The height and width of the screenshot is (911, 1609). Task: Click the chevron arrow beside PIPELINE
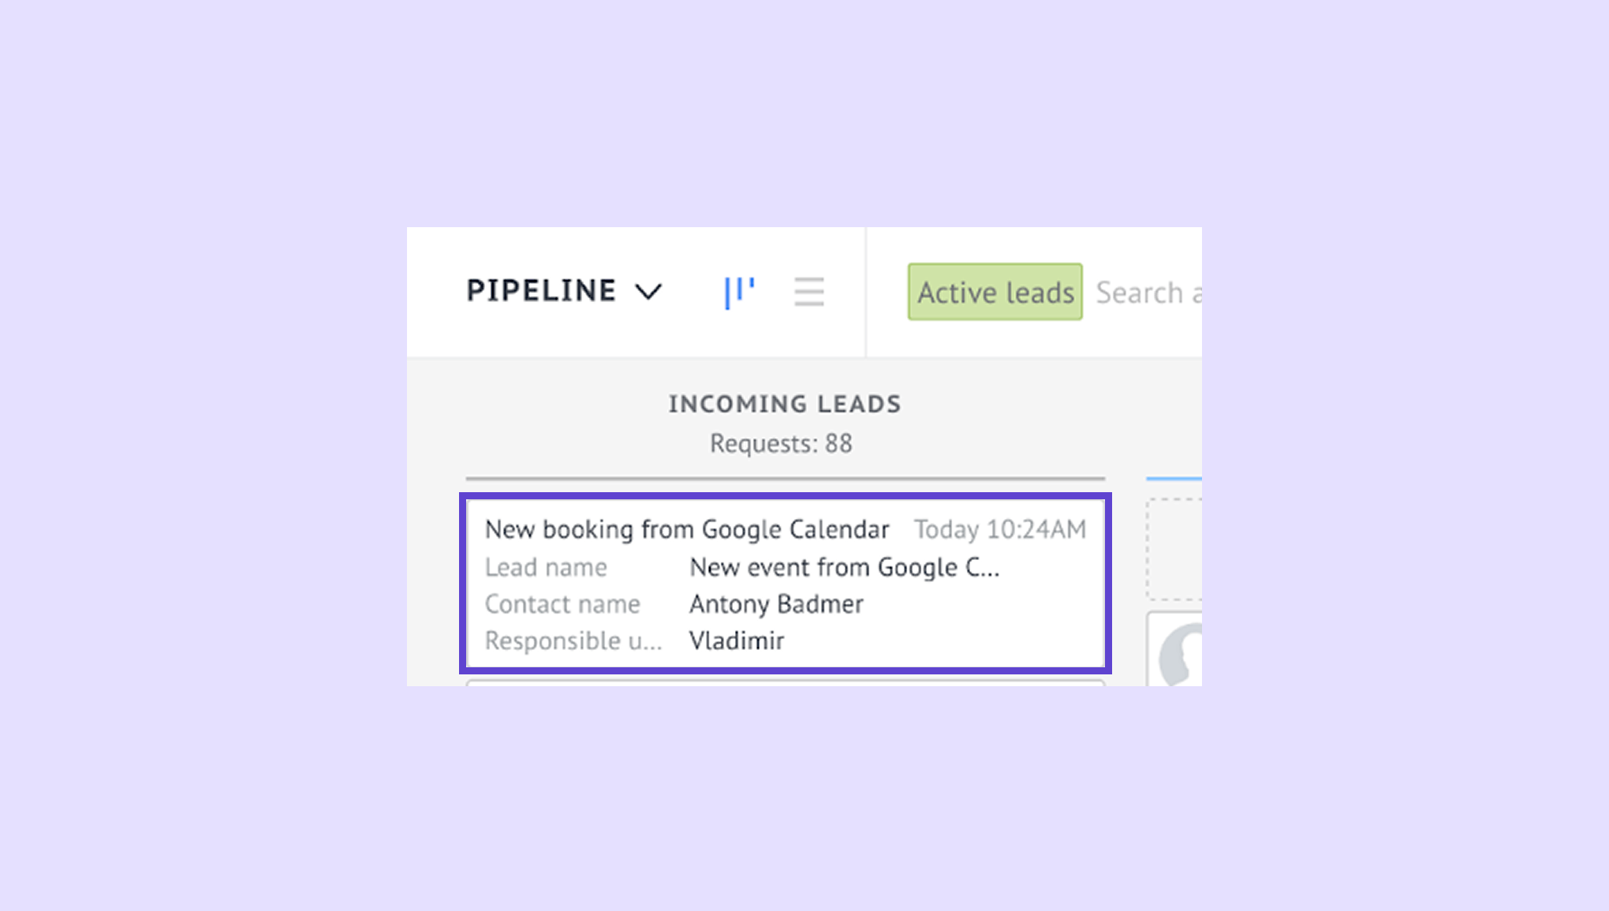click(649, 293)
